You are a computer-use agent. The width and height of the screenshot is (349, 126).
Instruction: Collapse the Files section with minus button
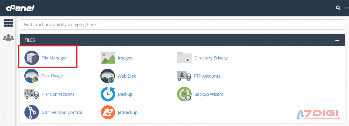337,40
